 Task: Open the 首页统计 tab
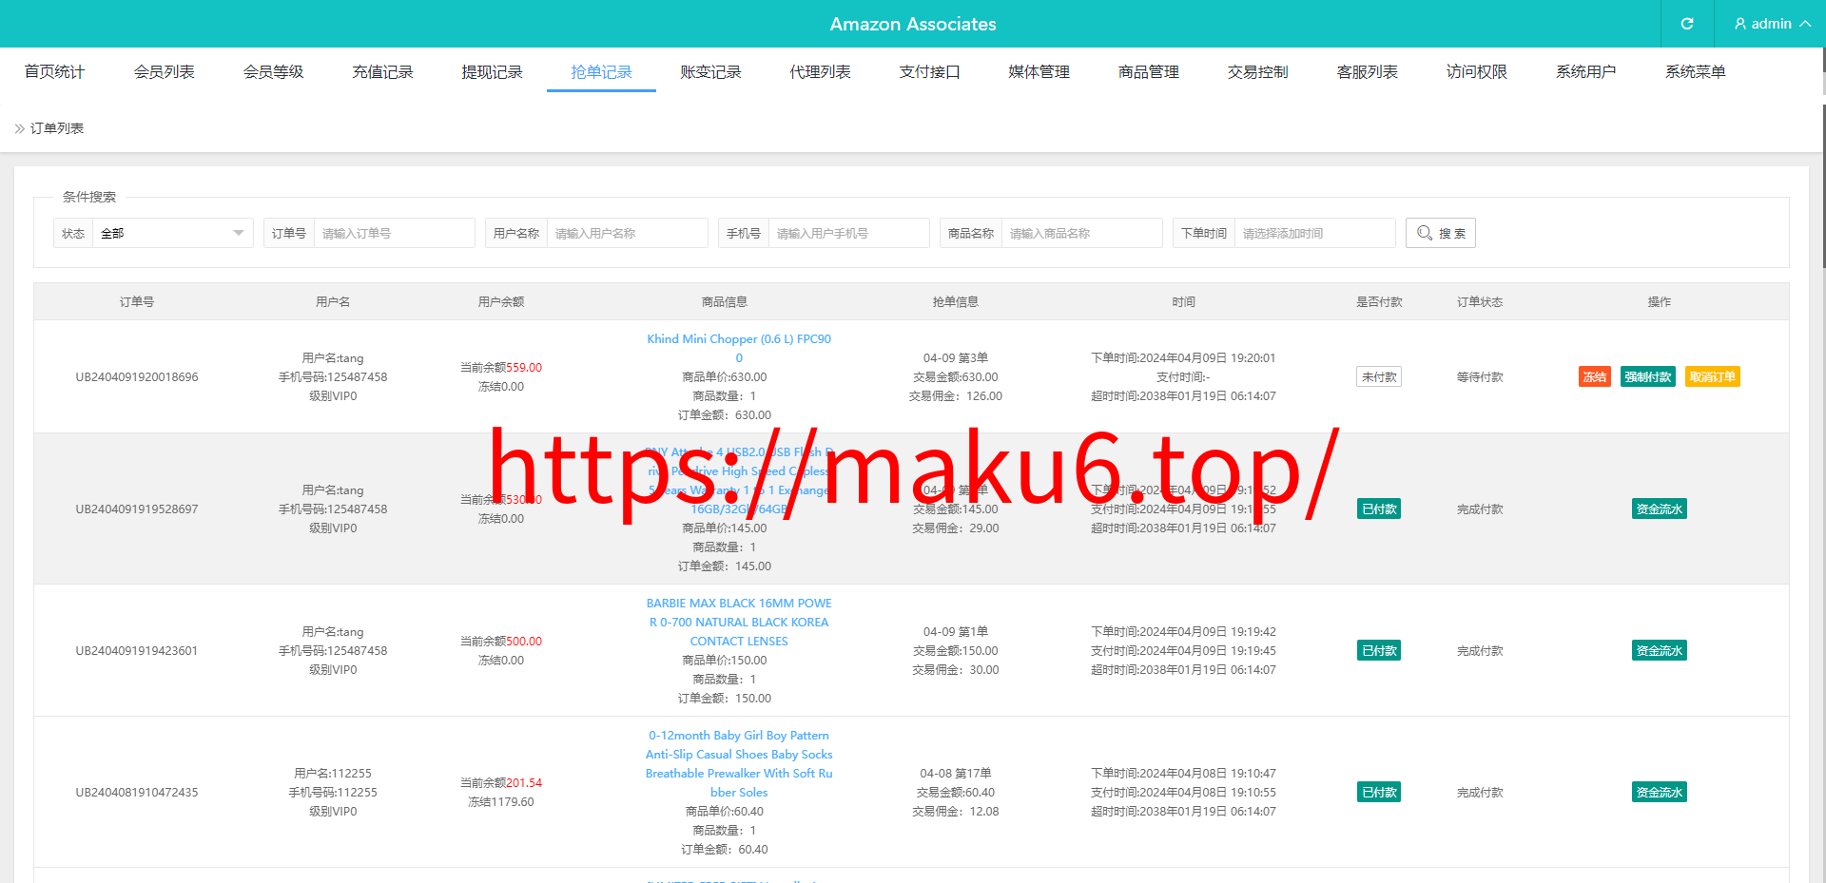click(x=54, y=71)
